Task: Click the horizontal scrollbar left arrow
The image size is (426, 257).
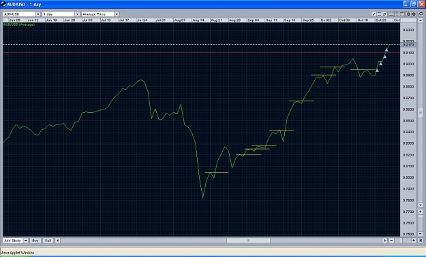Action: (58, 241)
